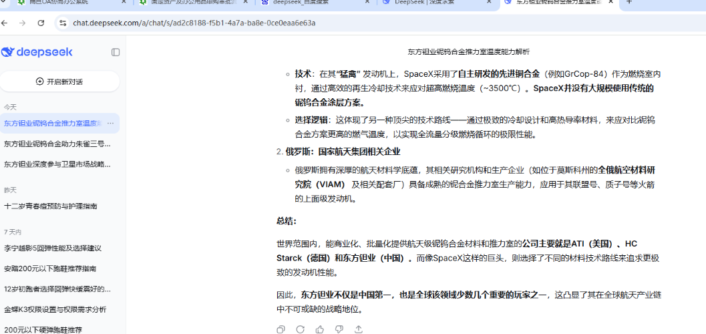The height and width of the screenshot is (334, 706).
Task: Go back with the browser back arrow
Action: click(x=5, y=23)
